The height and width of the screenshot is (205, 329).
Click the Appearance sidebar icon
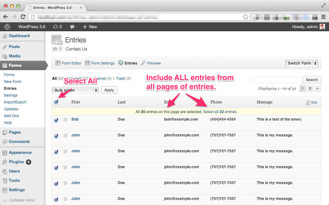point(4,152)
